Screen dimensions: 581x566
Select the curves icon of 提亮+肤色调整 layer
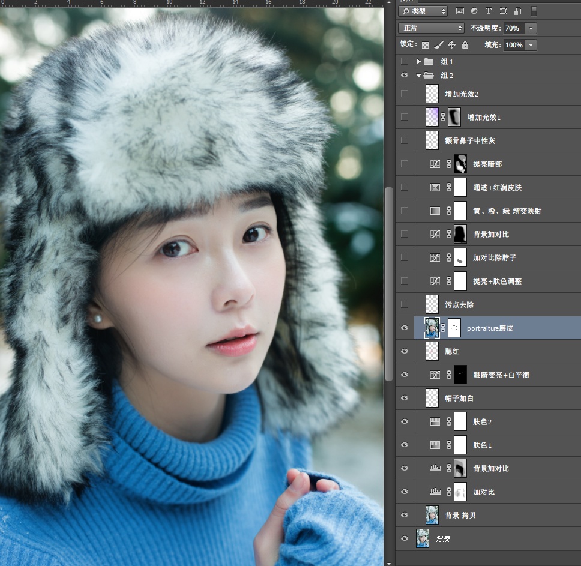coord(435,281)
